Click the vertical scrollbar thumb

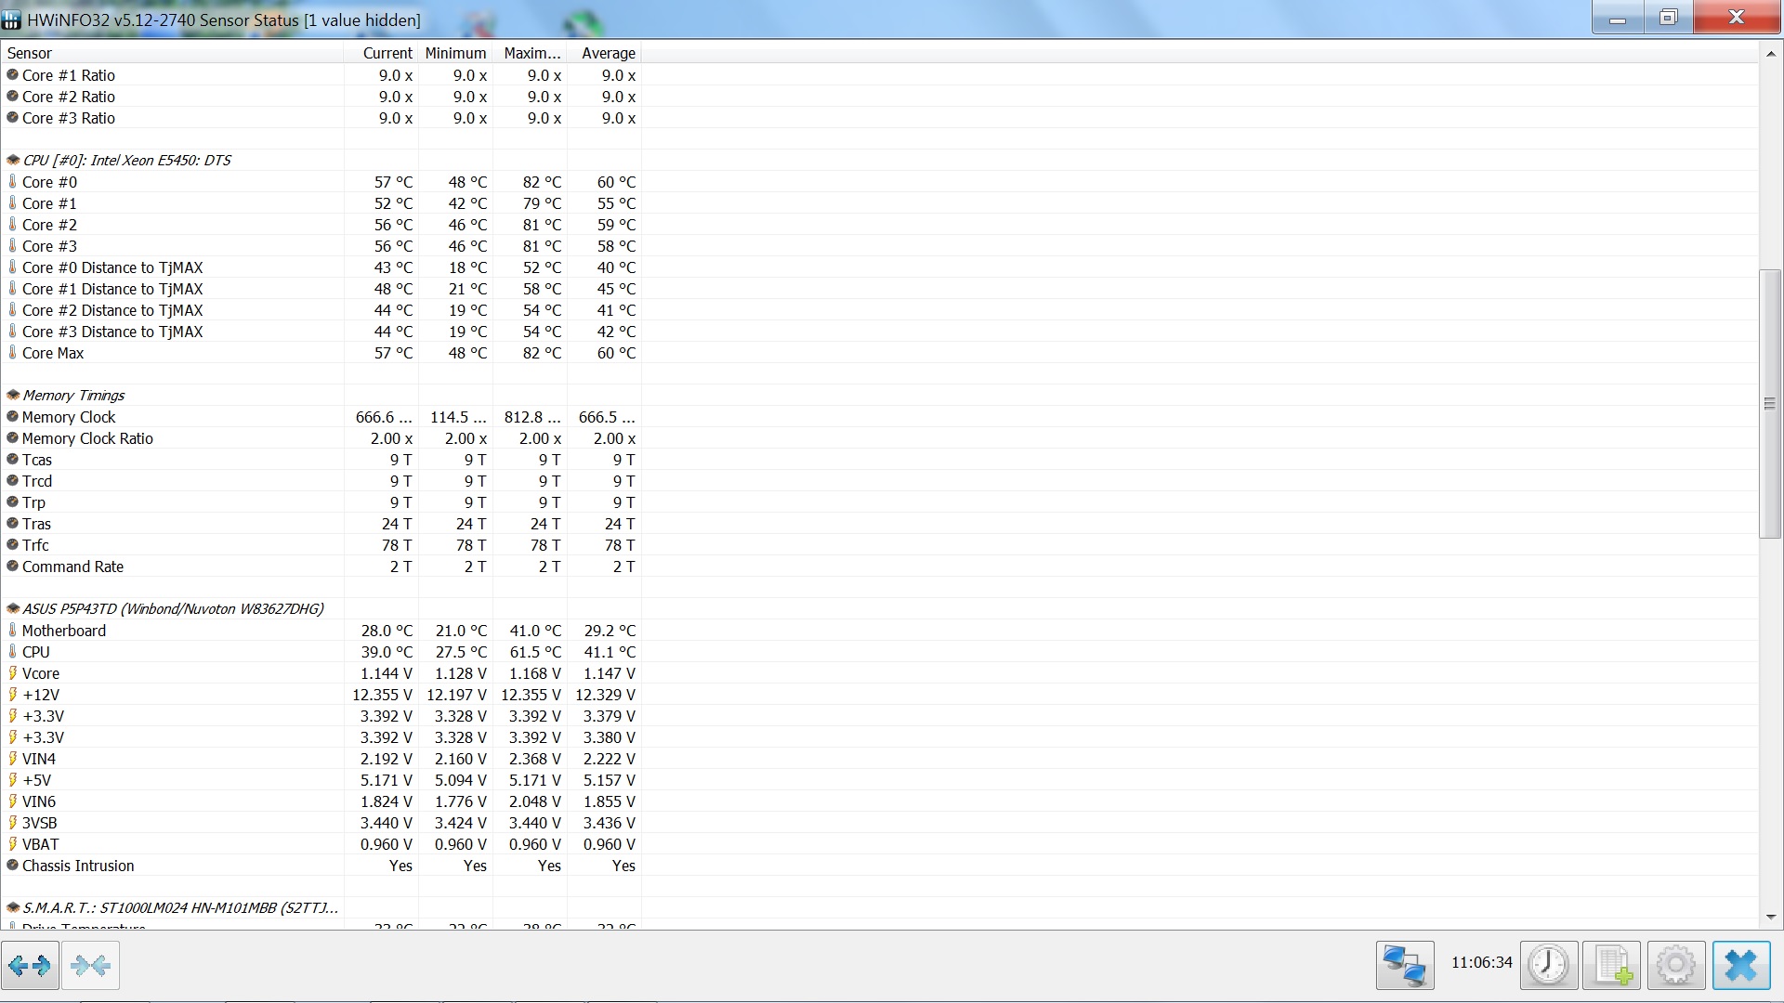tap(1769, 403)
